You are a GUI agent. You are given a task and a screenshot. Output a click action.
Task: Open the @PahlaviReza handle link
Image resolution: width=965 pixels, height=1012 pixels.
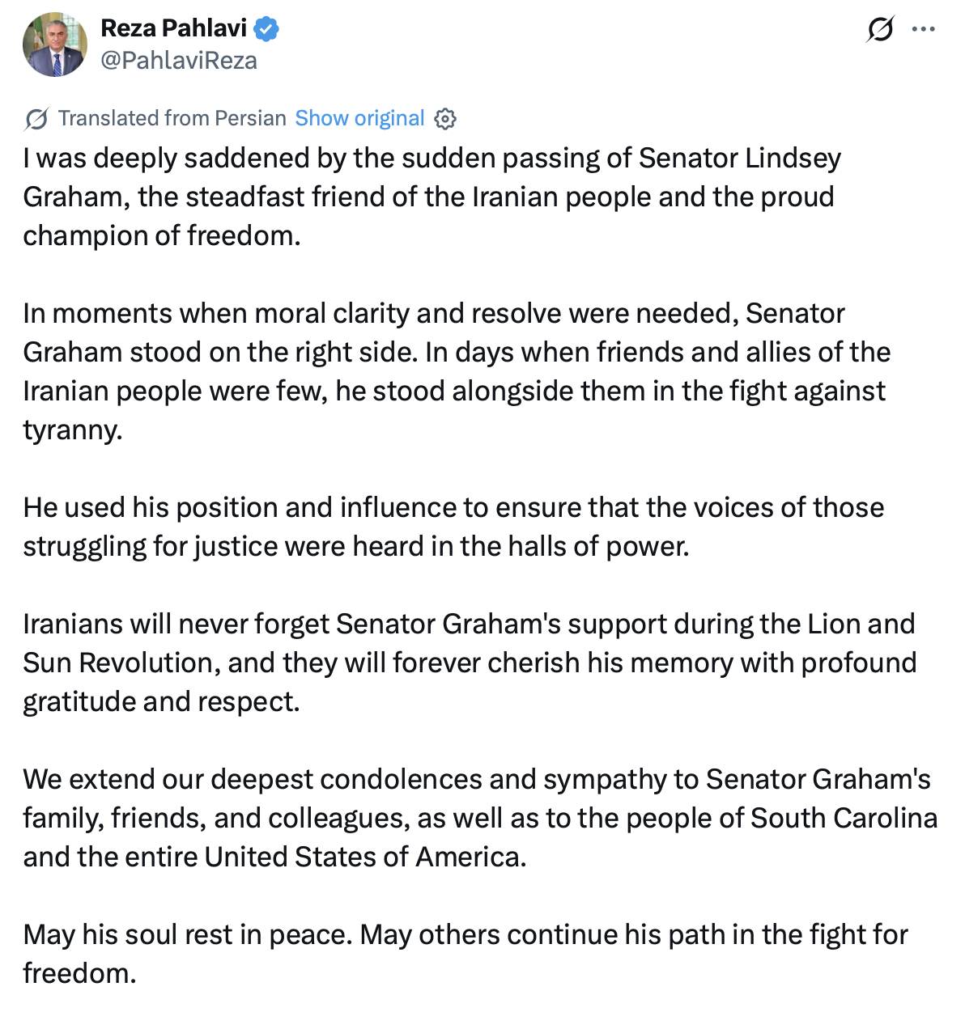[x=179, y=61]
